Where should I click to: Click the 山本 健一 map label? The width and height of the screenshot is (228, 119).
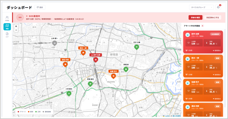coord(55,38)
